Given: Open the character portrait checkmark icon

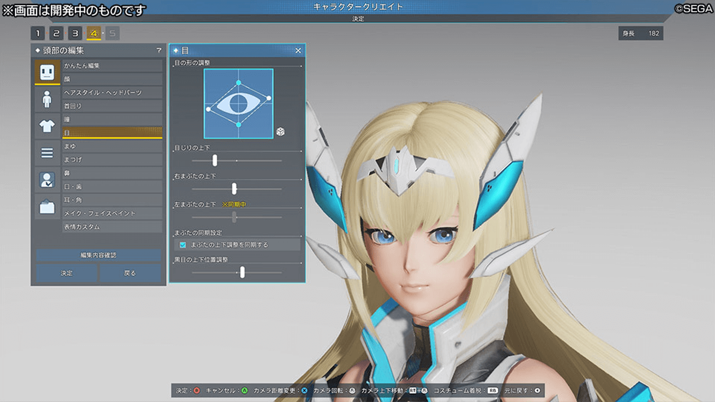Looking at the screenshot, I should click(x=47, y=180).
